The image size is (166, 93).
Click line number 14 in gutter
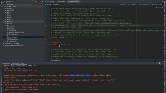tap(45, 25)
